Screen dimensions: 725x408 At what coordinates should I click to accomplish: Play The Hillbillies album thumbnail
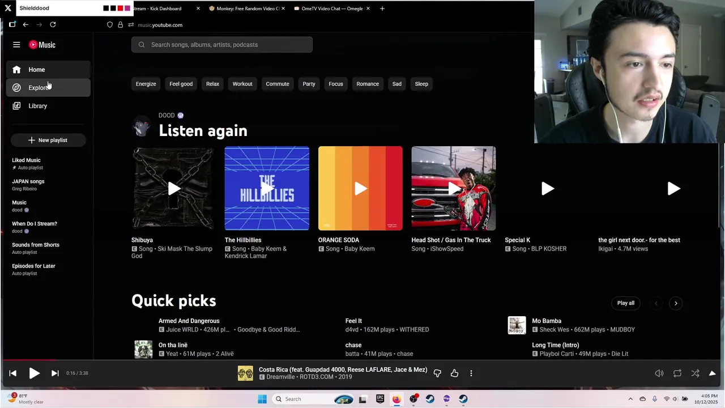click(x=267, y=188)
